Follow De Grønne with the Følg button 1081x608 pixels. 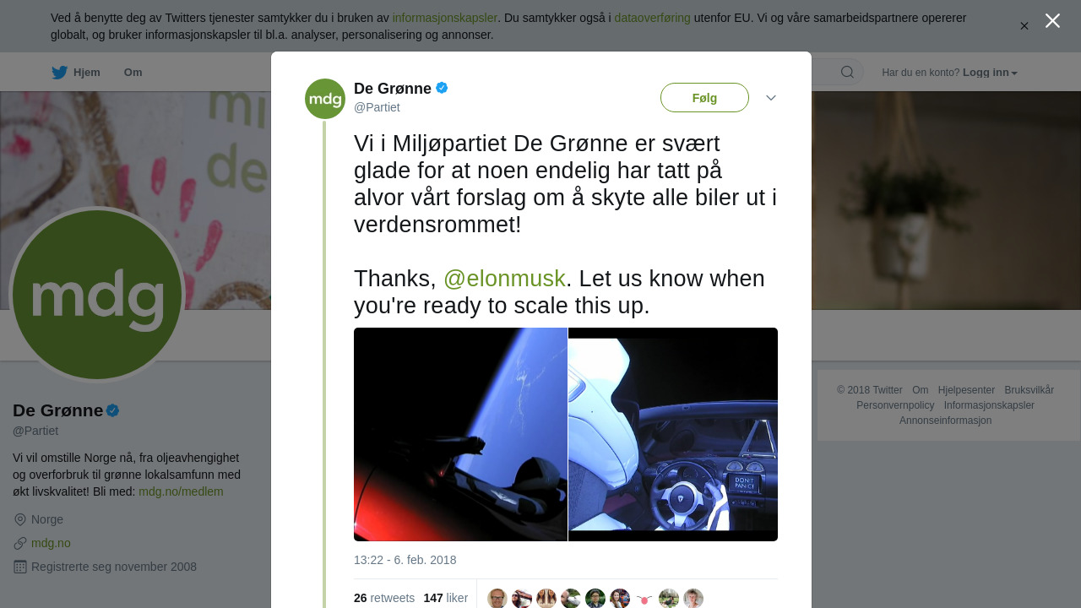tap(704, 98)
